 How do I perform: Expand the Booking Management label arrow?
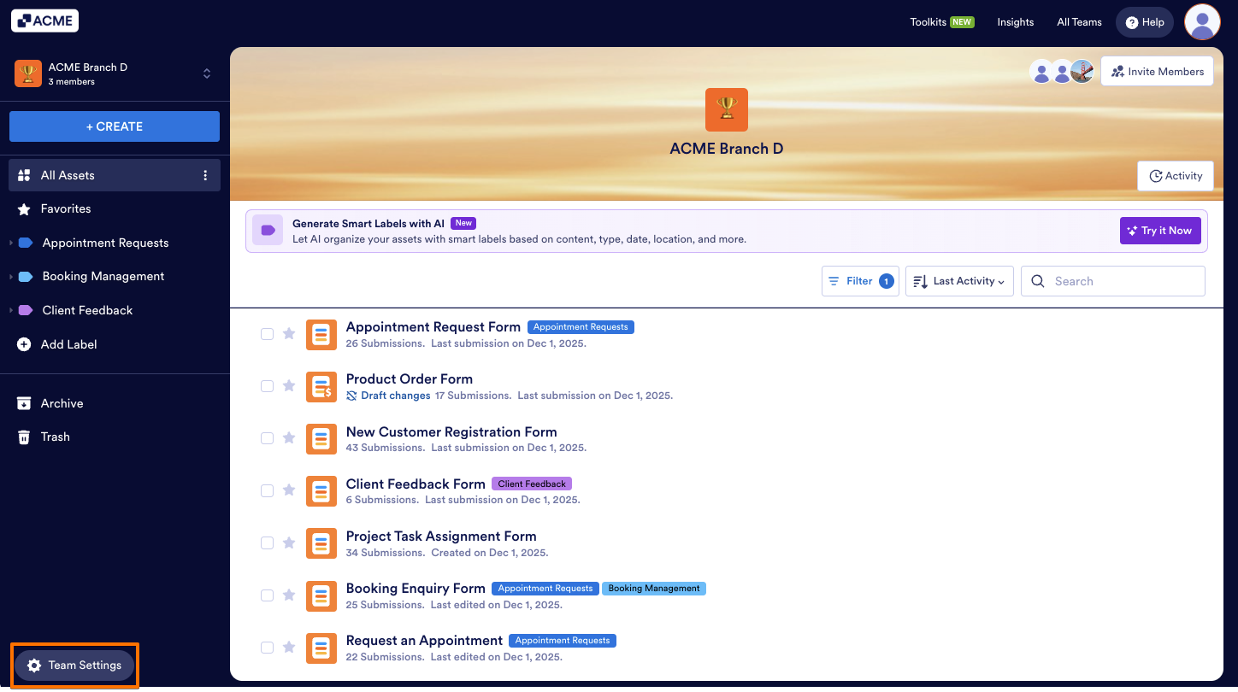click(11, 277)
